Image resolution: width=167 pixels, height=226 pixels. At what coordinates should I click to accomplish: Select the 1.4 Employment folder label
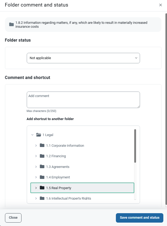pos(58,177)
